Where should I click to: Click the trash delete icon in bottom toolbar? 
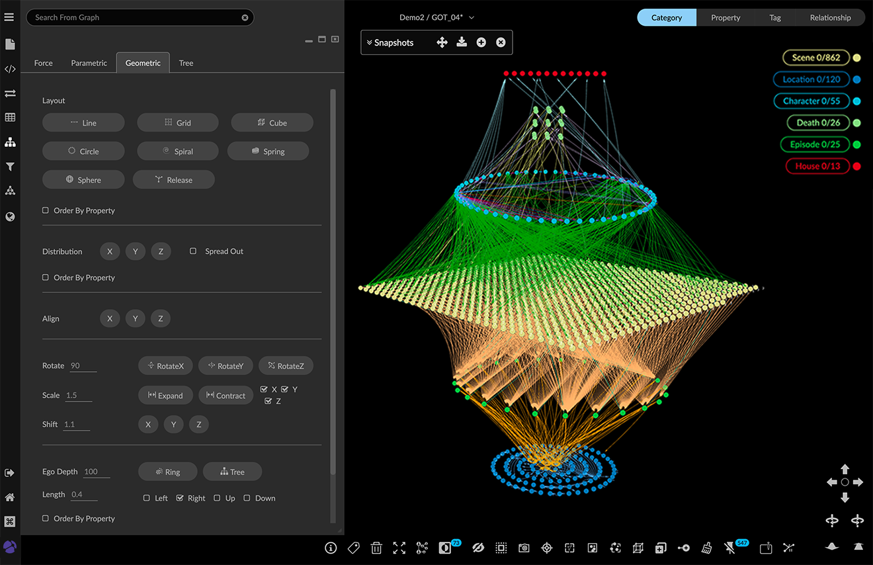click(376, 548)
